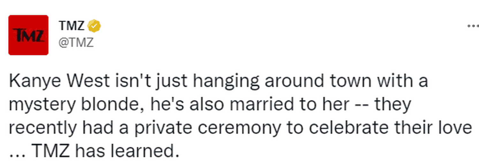Screen dimensions: 479x163
Task: Click the gold verified badge beside TMZ
Action: 94,26
